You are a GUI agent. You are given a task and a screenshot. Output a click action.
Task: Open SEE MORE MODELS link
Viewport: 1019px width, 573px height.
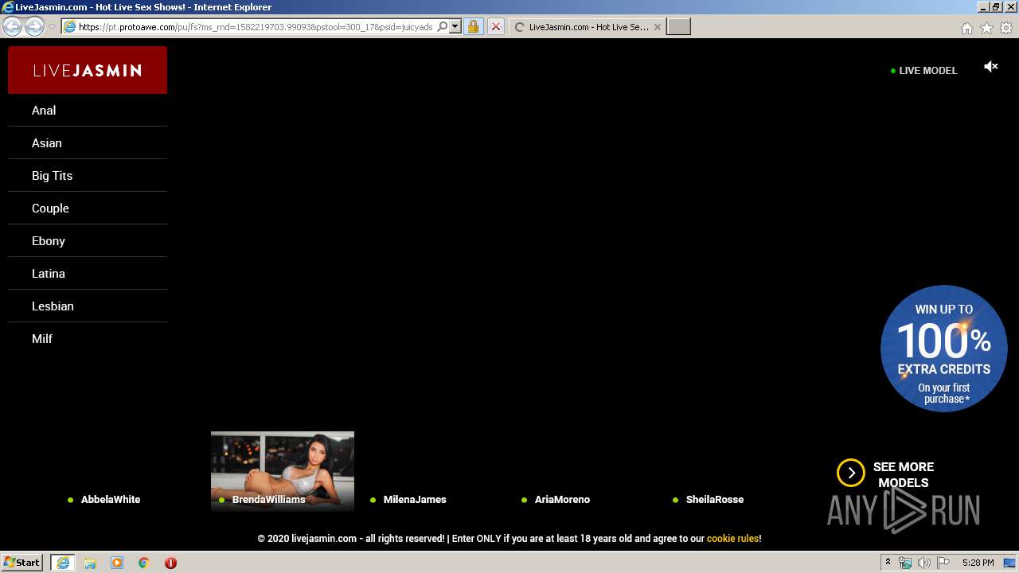904,474
